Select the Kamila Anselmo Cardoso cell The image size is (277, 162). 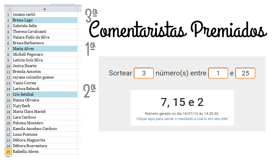pos(45,129)
